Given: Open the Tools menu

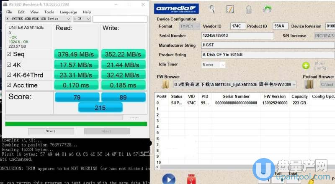Looking at the screenshot, I should click(x=49, y=12).
